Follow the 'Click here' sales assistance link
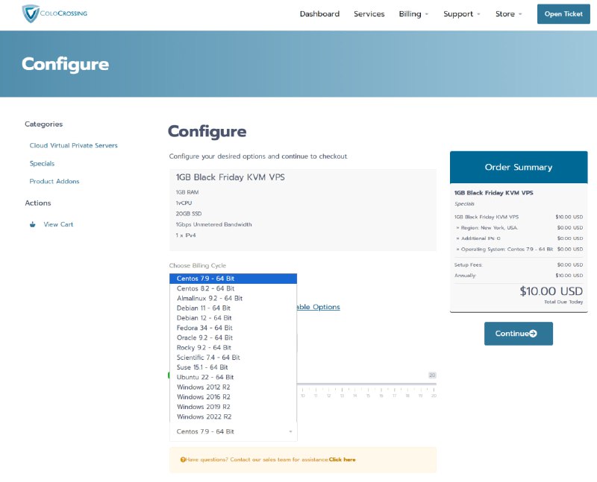Screen dimensions: 597x482 [342, 460]
